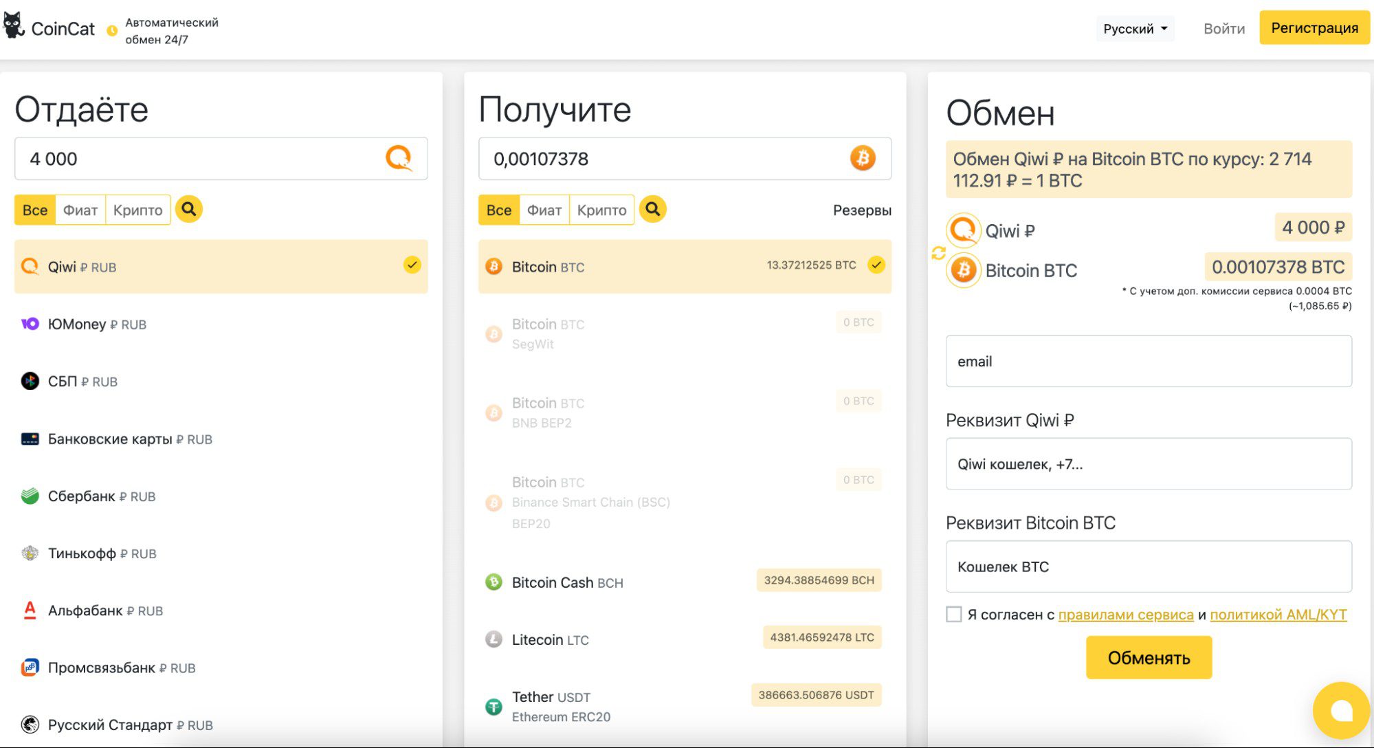
Task: Select Русский Стандарт ₽ RUB option
Action: point(221,724)
